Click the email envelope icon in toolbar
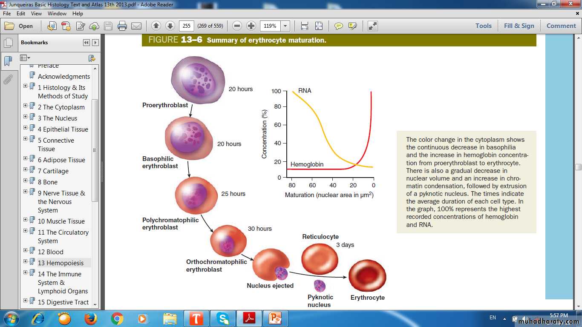The image size is (582, 327). 136,26
